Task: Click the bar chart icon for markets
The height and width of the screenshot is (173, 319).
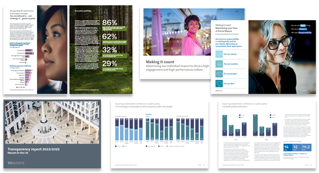Action: pyautogui.click(x=219, y=64)
